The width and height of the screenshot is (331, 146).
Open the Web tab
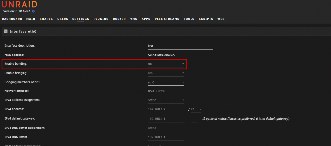(x=221, y=19)
